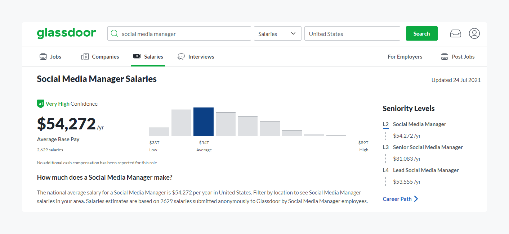Select the L4 Lead Social Media Manager level
The image size is (509, 234).
pos(425,170)
